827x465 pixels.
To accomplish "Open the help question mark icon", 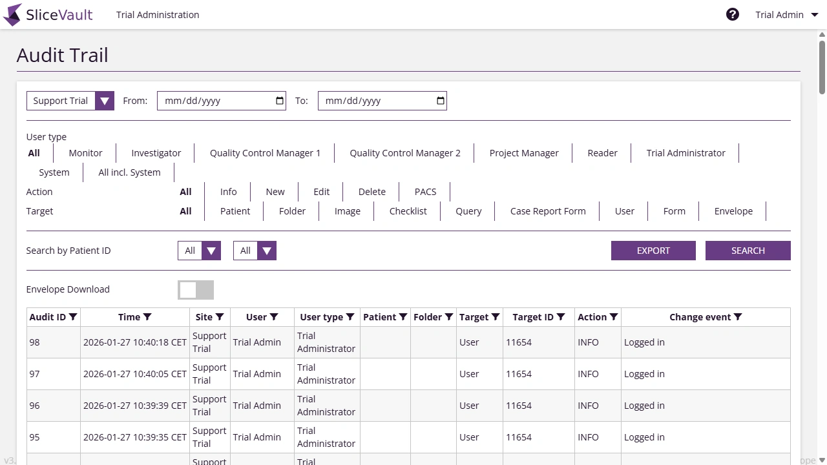I will click(732, 14).
